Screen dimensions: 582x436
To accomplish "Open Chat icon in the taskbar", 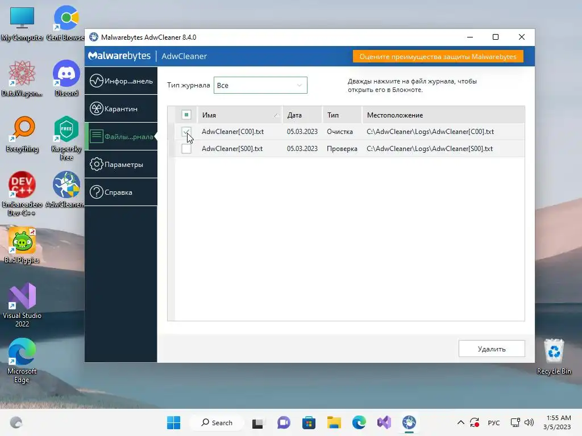I will 284,422.
